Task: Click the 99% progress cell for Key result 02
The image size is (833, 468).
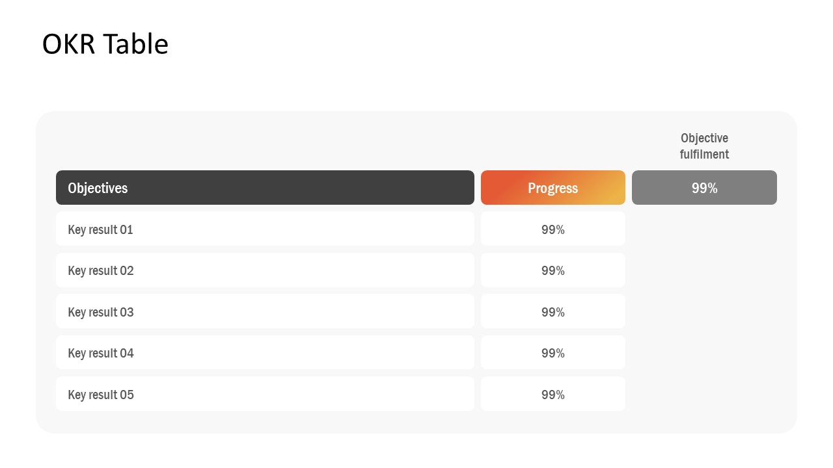Action: click(x=553, y=270)
